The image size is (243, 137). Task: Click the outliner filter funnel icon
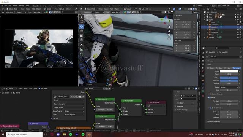pos(236,9)
